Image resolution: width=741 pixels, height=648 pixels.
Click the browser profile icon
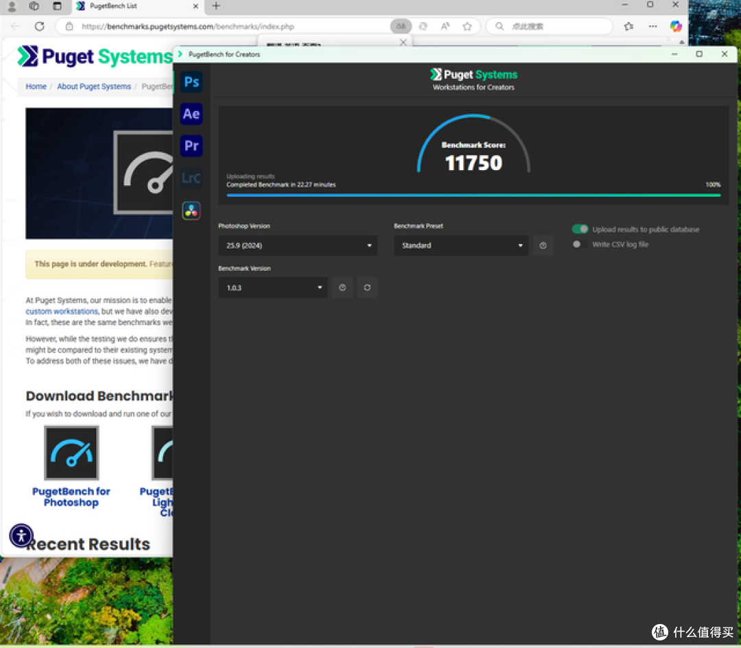point(12,5)
